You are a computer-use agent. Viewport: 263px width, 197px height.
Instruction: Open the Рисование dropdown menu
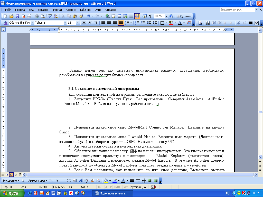coord(11,181)
